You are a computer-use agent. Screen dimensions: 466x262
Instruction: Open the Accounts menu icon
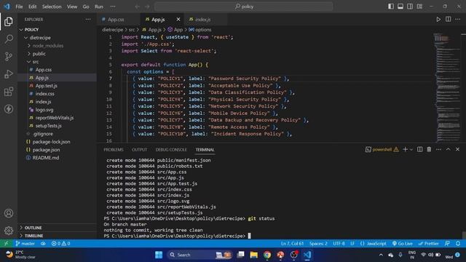[x=9, y=213]
